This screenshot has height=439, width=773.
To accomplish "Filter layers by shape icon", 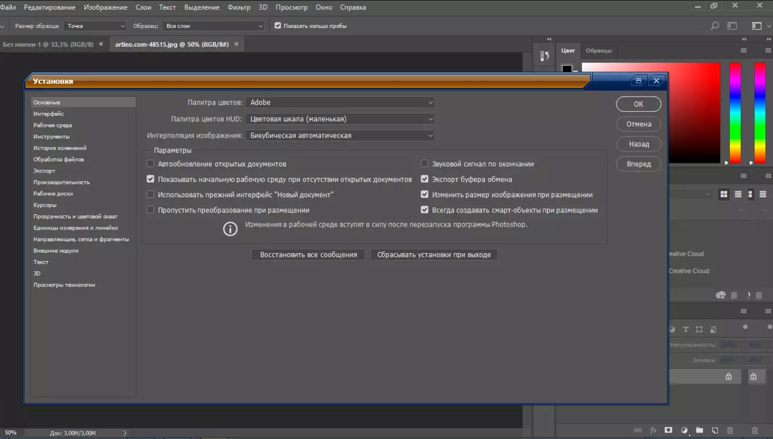I will tap(699, 329).
